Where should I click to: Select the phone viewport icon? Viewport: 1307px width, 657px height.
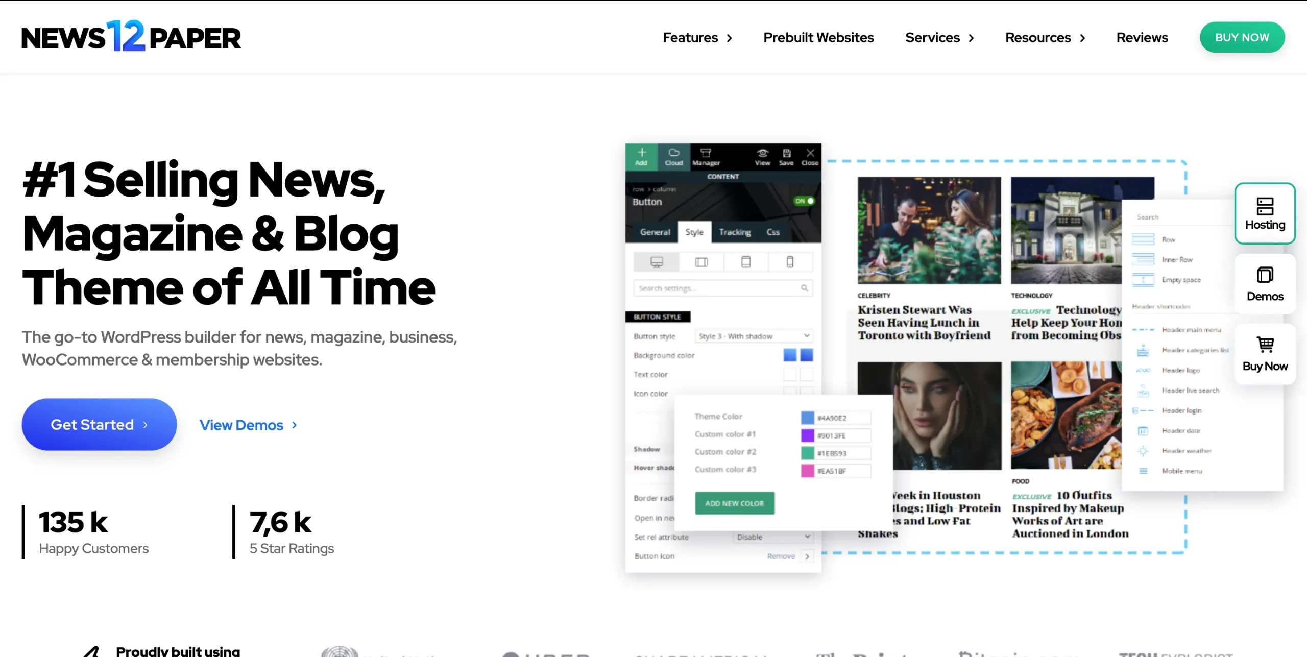tap(790, 262)
